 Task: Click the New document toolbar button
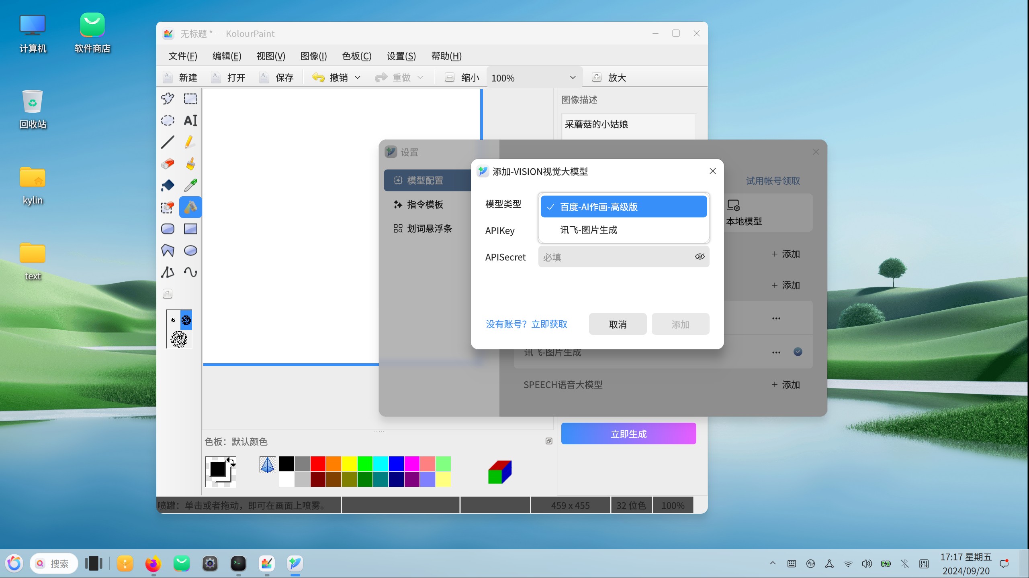click(180, 77)
